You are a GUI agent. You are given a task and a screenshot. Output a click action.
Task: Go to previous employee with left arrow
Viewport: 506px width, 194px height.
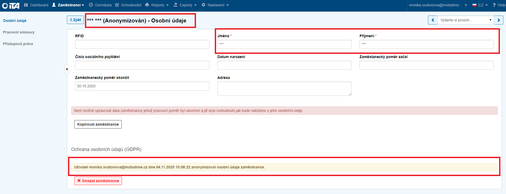click(432, 20)
